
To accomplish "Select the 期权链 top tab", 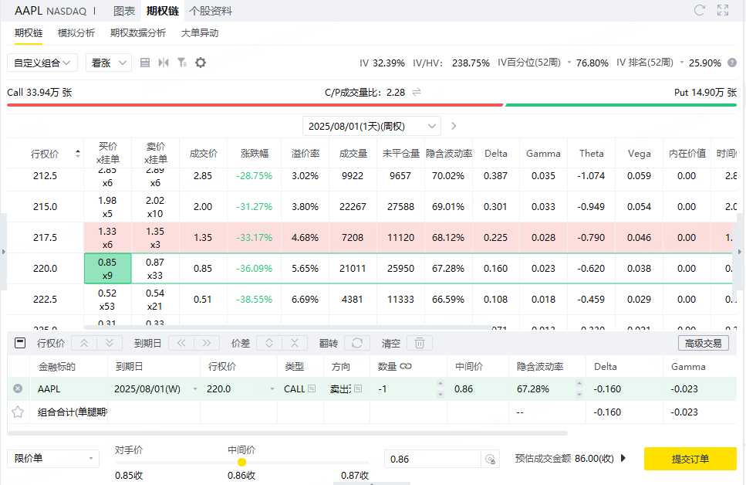I will coord(162,11).
